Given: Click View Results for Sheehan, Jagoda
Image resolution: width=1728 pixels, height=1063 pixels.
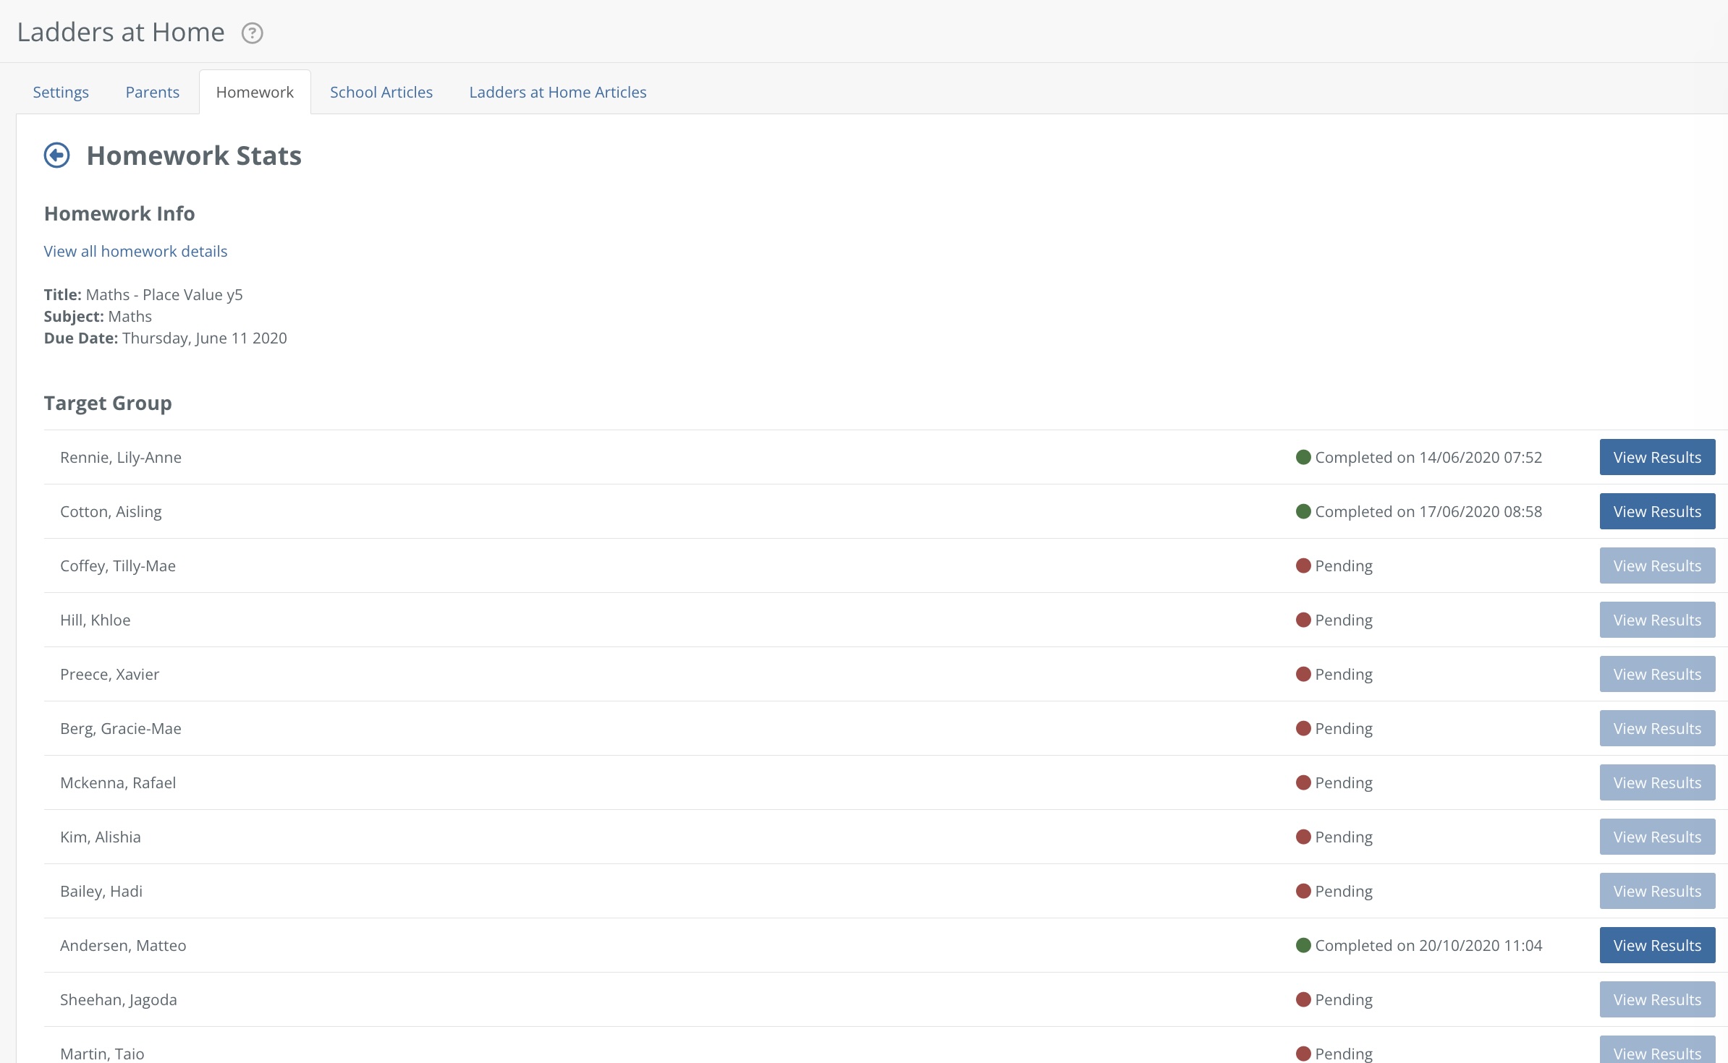Looking at the screenshot, I should coord(1656,999).
